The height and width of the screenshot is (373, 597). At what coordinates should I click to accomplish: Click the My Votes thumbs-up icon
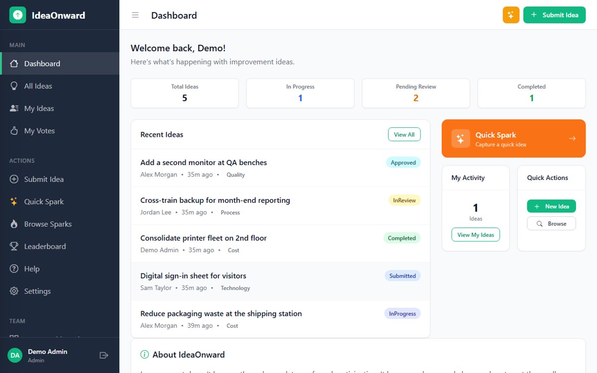[x=14, y=131]
